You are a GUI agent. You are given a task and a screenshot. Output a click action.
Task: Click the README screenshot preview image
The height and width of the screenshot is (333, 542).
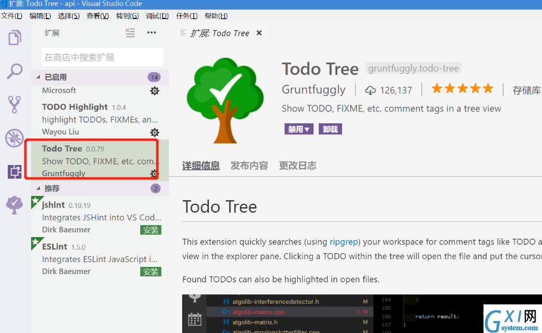coord(362,314)
